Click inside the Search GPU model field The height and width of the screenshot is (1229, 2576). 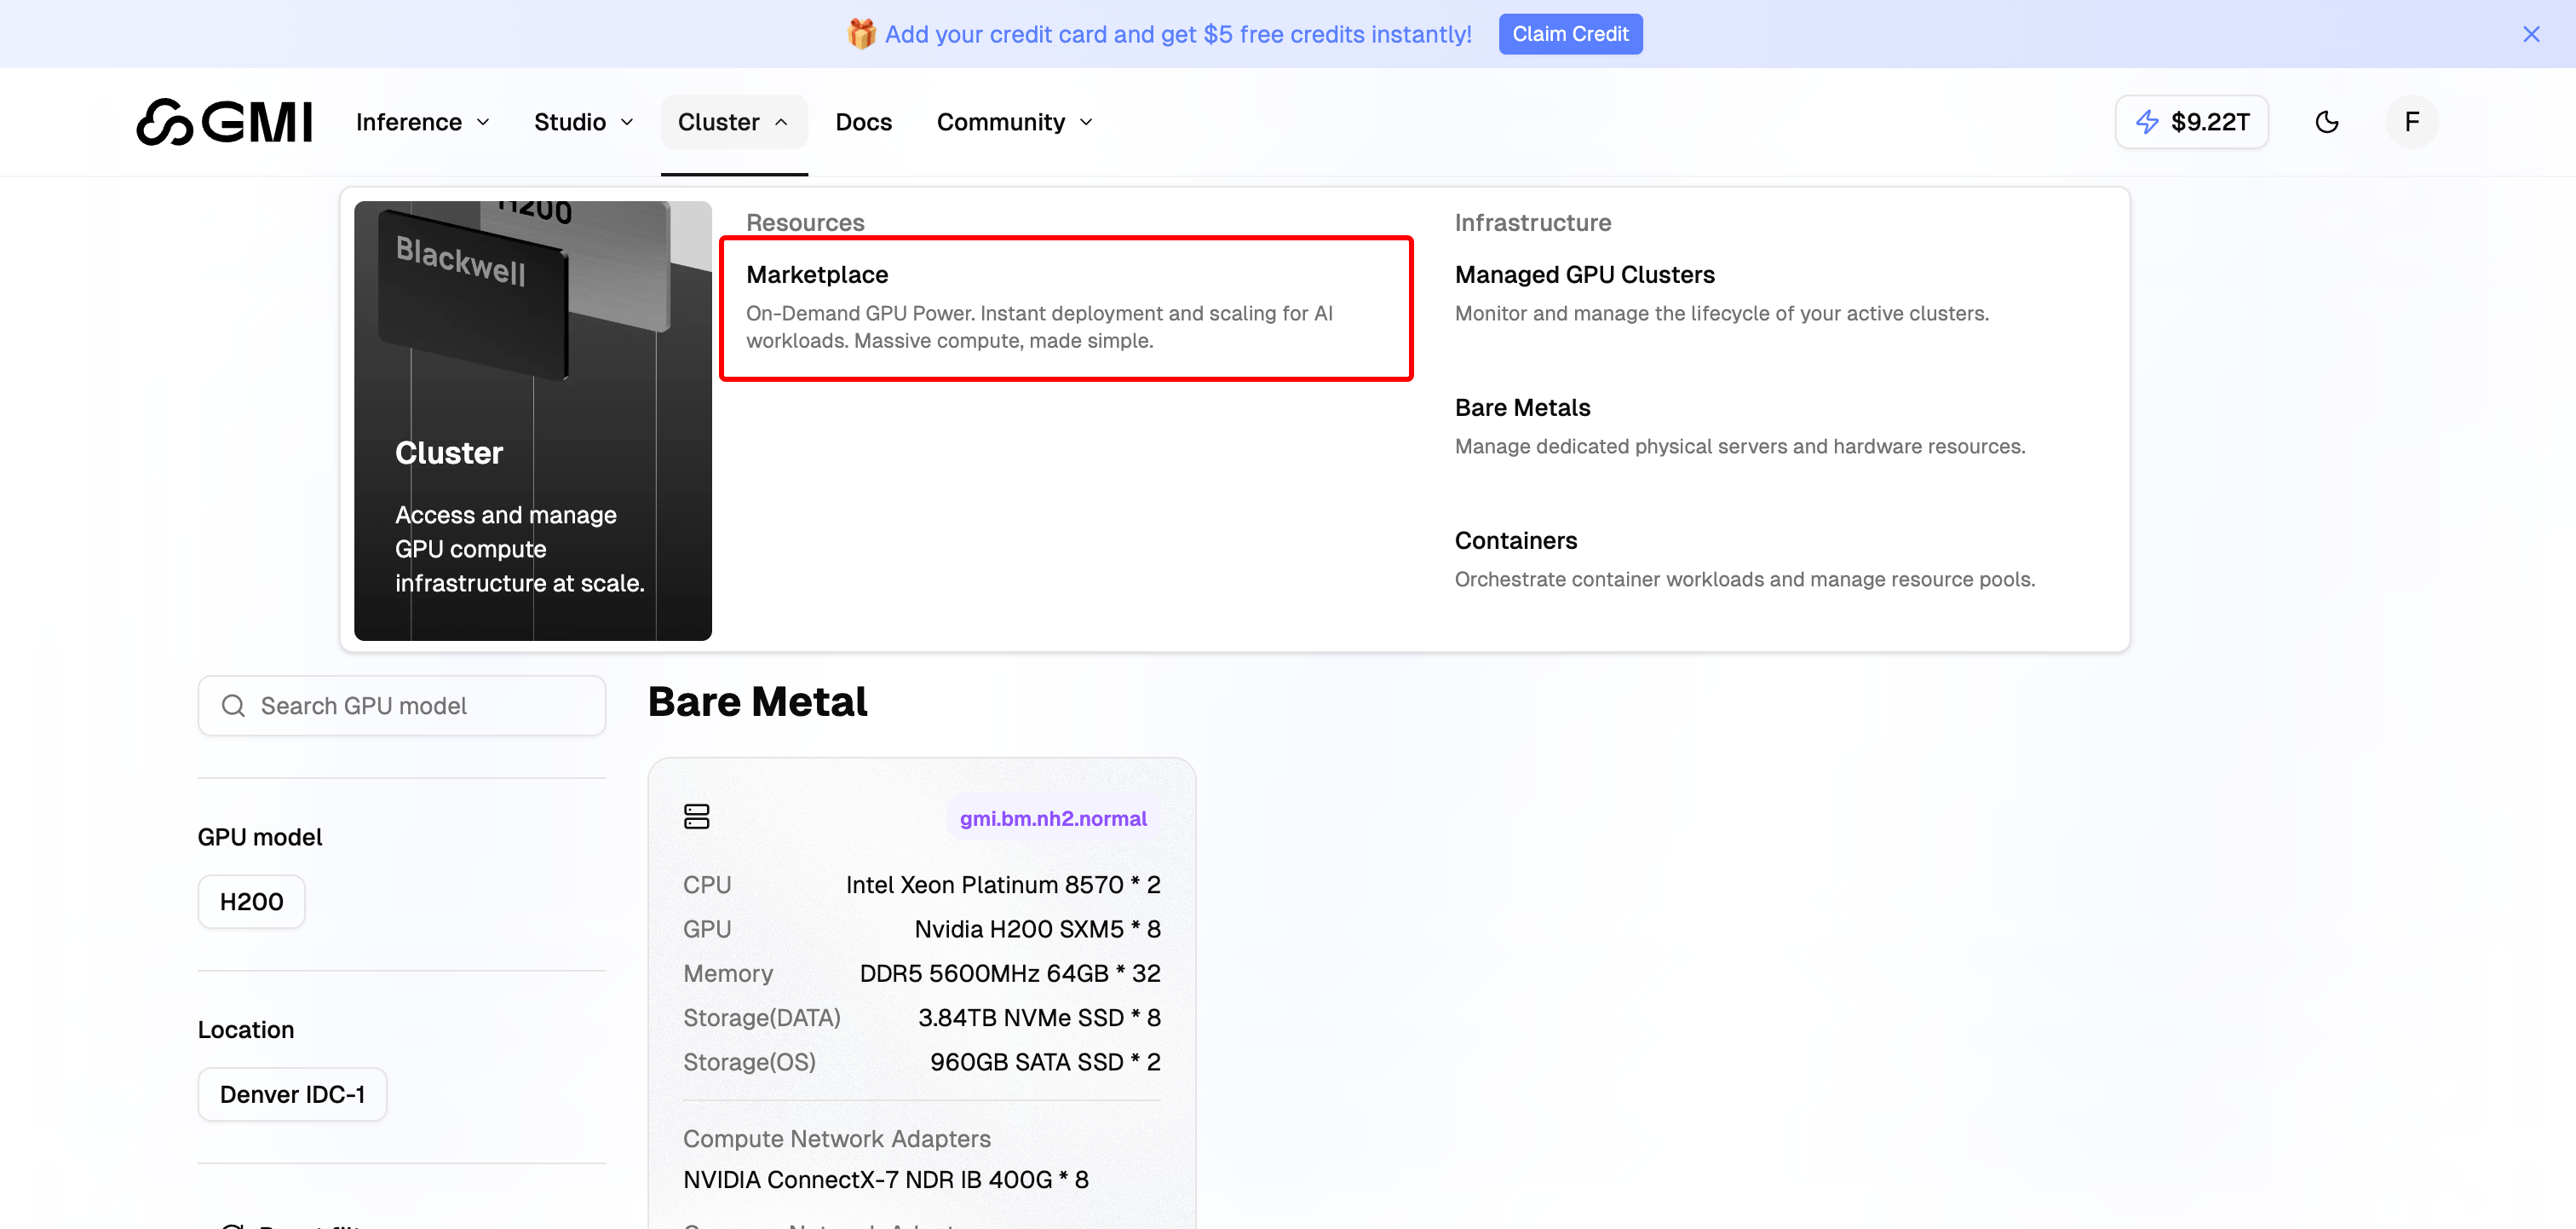tap(400, 706)
